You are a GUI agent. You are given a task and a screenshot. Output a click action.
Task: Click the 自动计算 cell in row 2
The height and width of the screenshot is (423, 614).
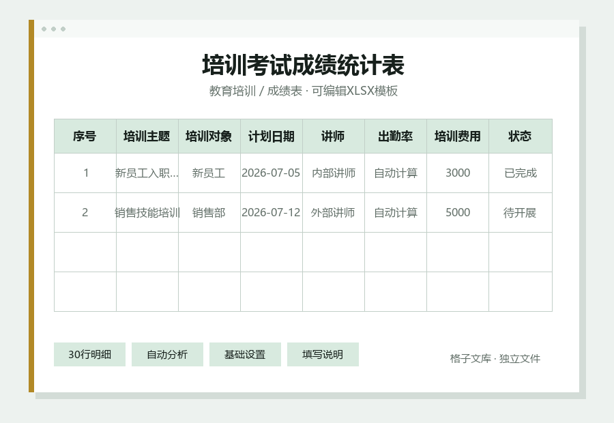point(396,213)
